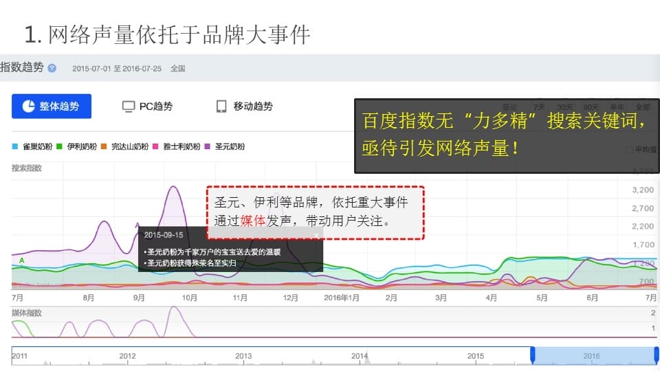
Task: Click the 雅士利奶粉 legend label
Action: (181, 146)
